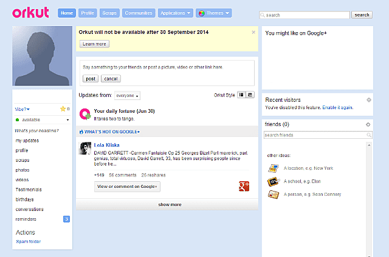Go to the Profile tab
Image resolution: width=389 pixels, height=257 pixels.
[x=88, y=13]
